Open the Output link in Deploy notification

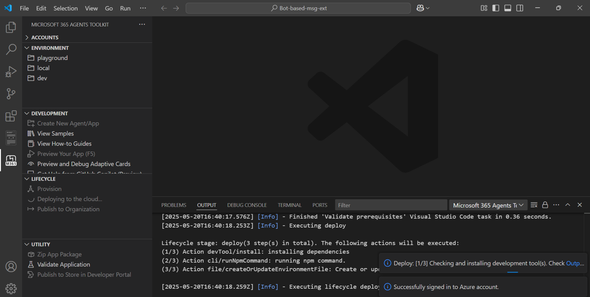pyautogui.click(x=575, y=263)
